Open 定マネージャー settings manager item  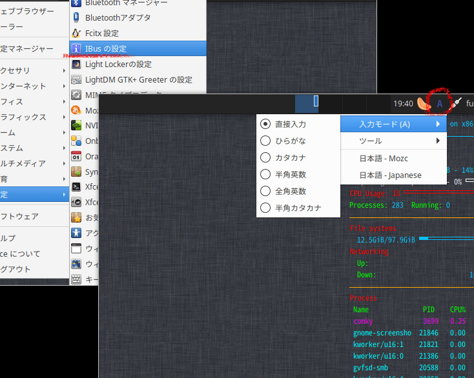(34, 48)
